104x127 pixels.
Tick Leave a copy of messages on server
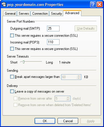(x=12, y=91)
